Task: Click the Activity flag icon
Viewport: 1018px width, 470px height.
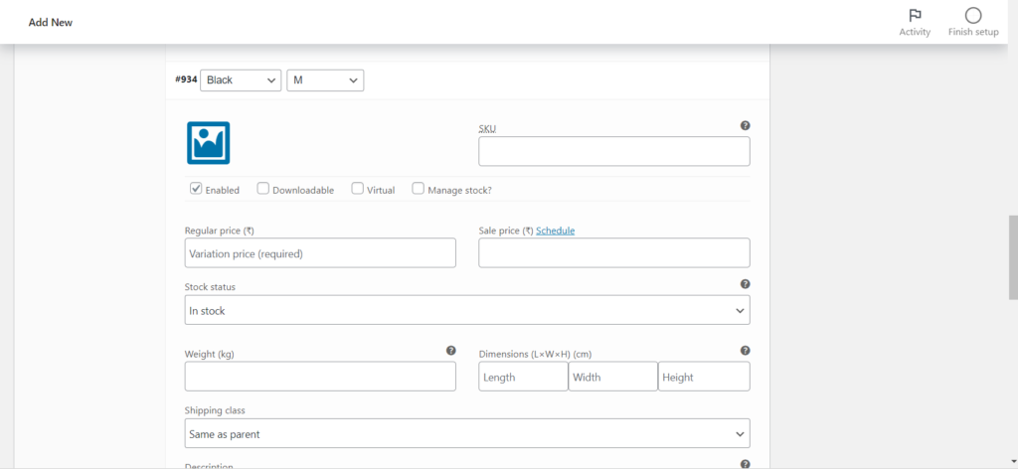Action: click(x=914, y=16)
